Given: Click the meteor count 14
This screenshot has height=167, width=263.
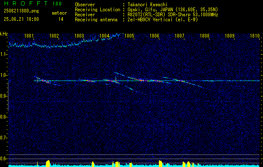Looking at the screenshot, I should (61, 19).
